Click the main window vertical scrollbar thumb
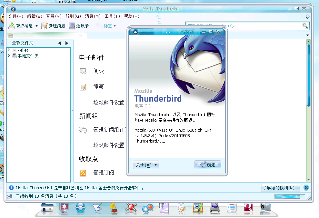Screen dimensions: 319x218 click(308, 75)
